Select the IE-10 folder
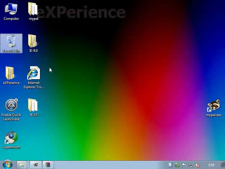Image resolution: width=225 pixels, height=169 pixels. (x=33, y=108)
